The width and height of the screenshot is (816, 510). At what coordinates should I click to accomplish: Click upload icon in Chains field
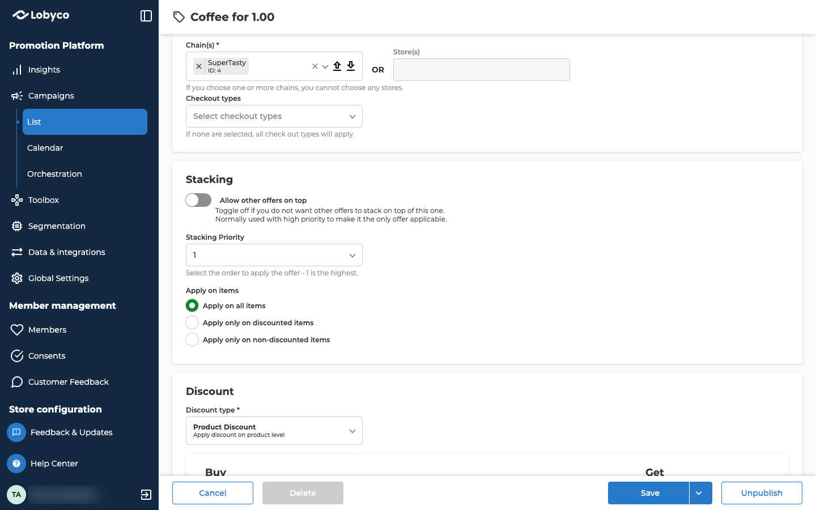[x=337, y=66]
